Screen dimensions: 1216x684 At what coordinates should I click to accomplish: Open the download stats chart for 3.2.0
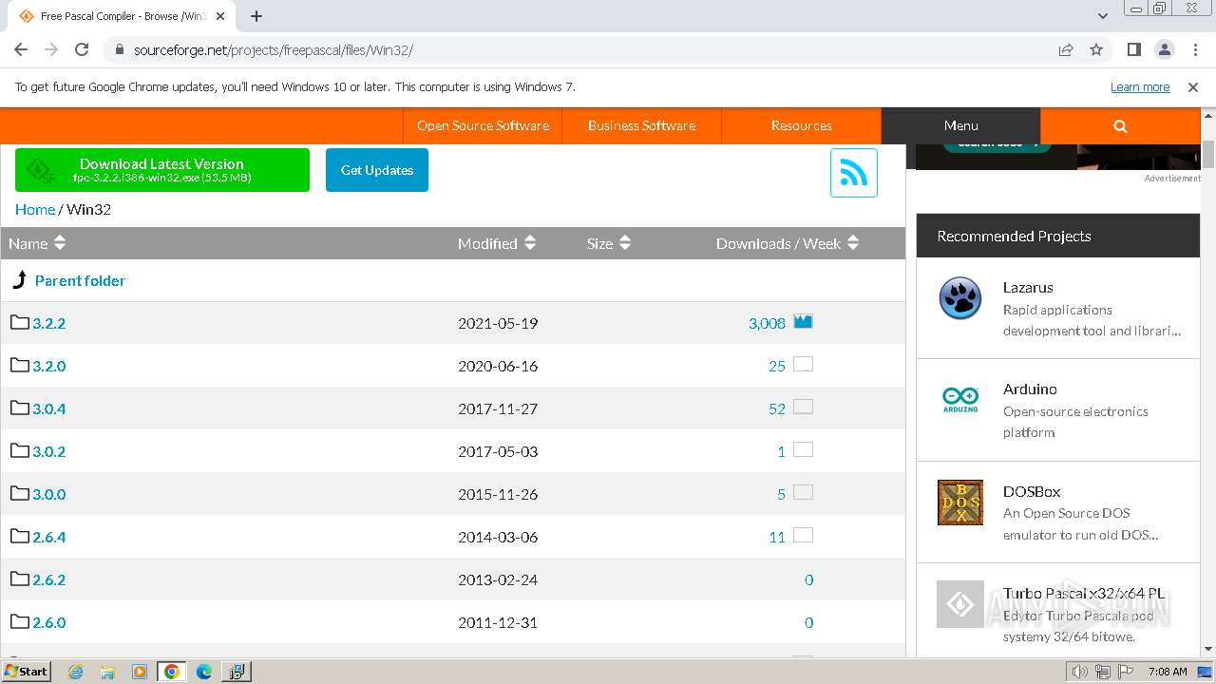[803, 364]
